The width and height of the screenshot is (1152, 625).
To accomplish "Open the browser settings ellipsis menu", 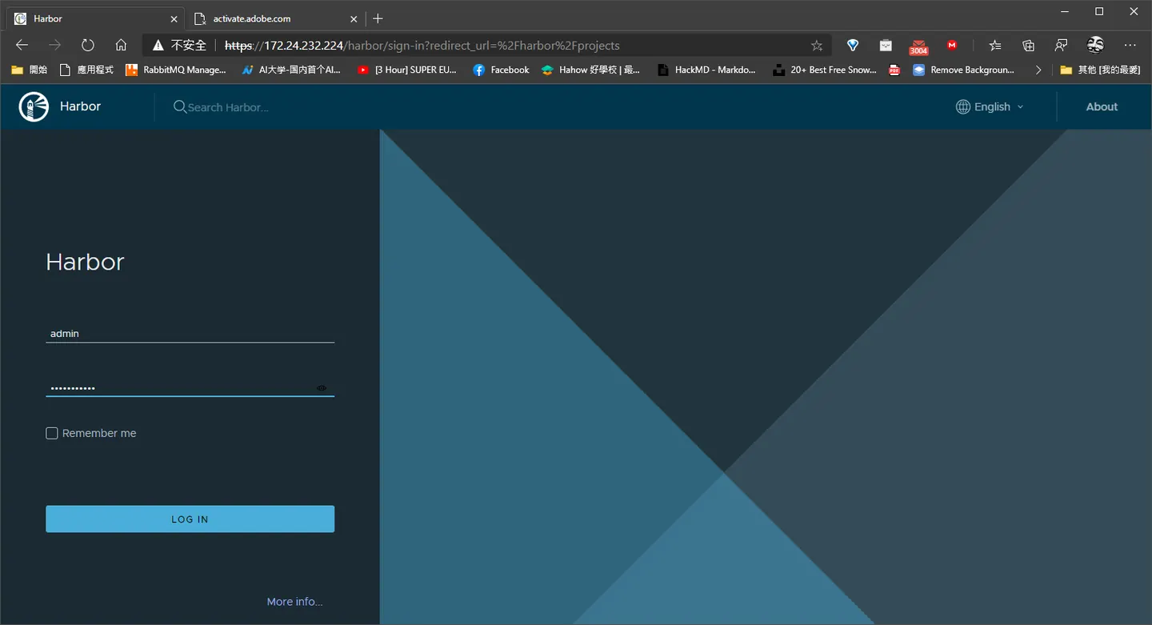I will (x=1130, y=46).
